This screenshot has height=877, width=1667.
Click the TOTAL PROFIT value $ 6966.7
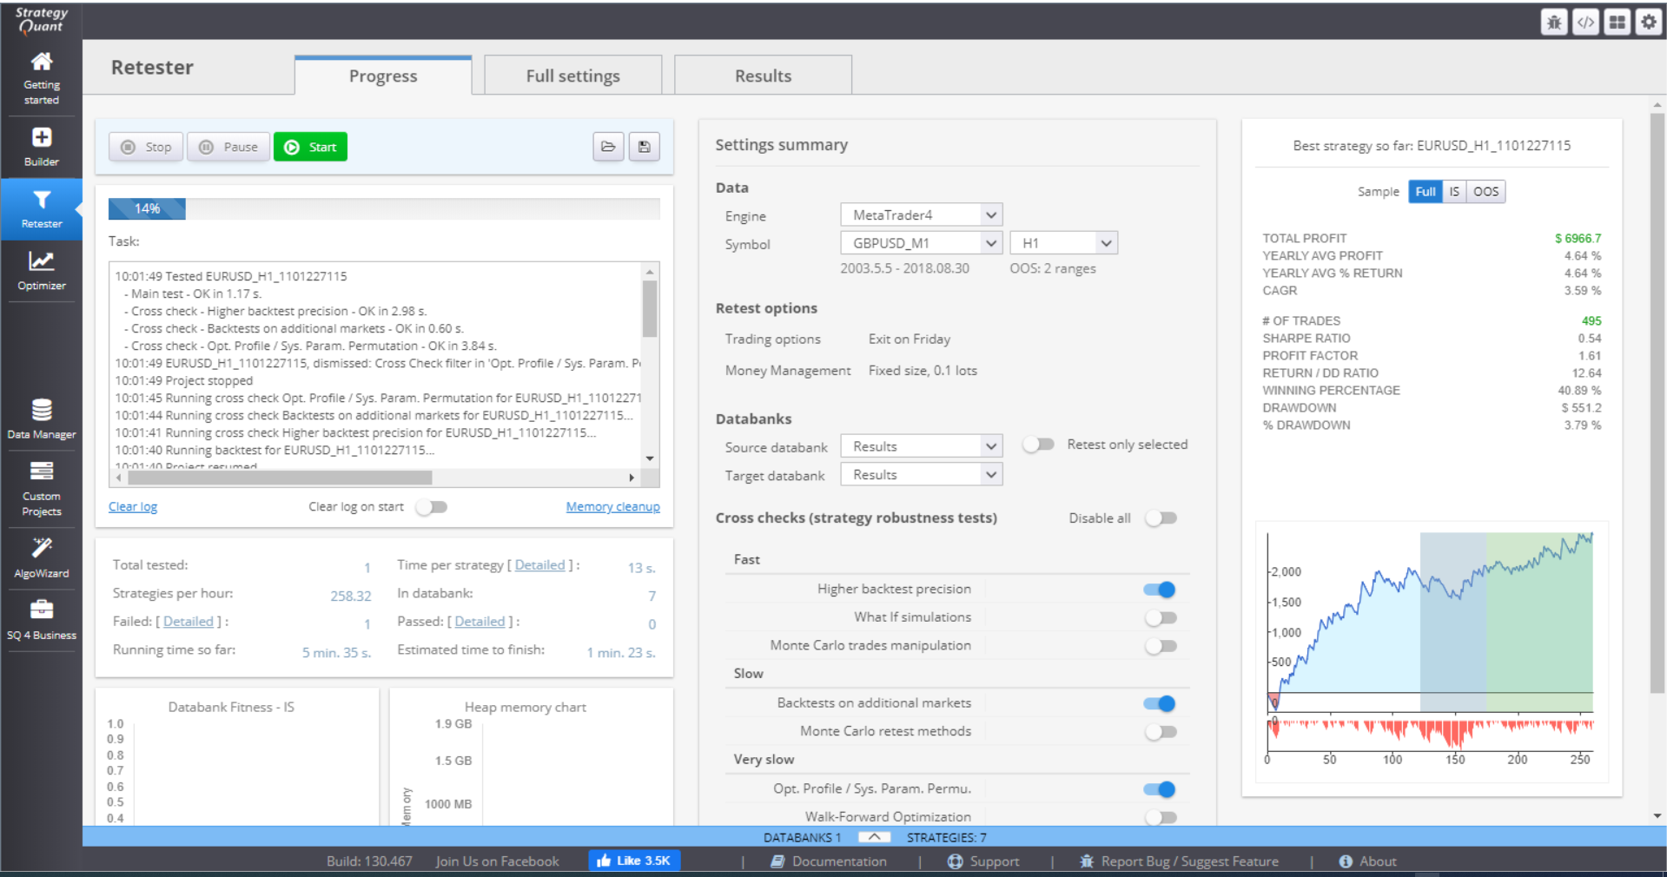[x=1578, y=239]
